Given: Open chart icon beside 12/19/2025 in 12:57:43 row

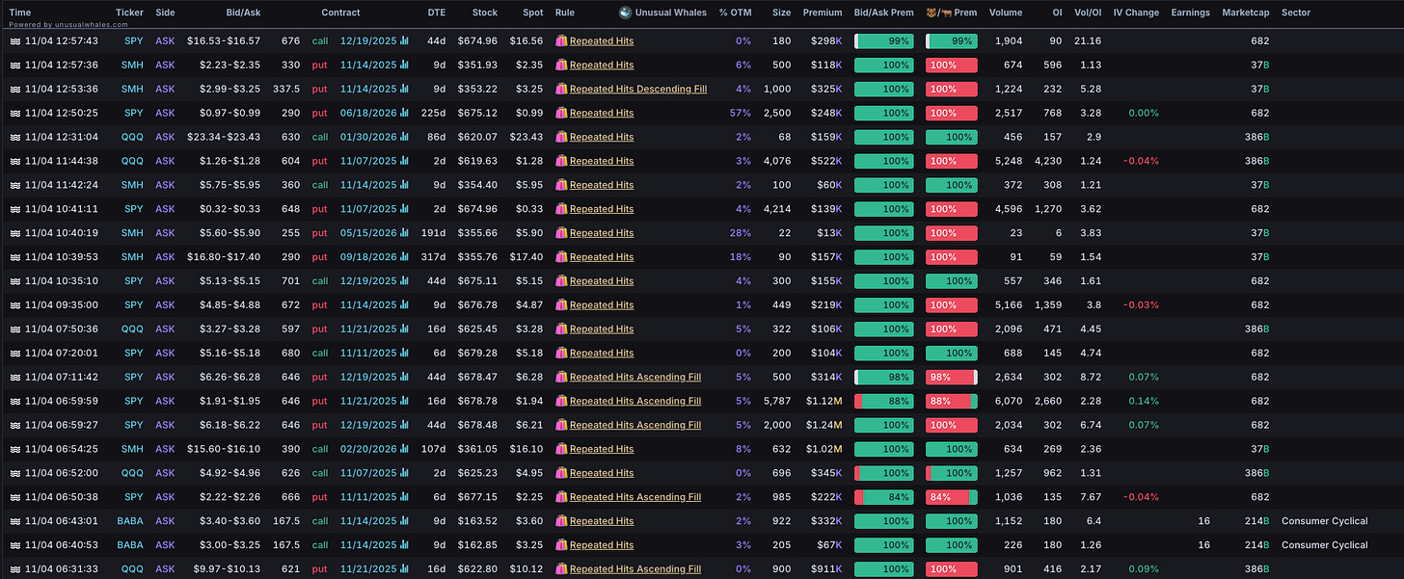Looking at the screenshot, I should 404,41.
